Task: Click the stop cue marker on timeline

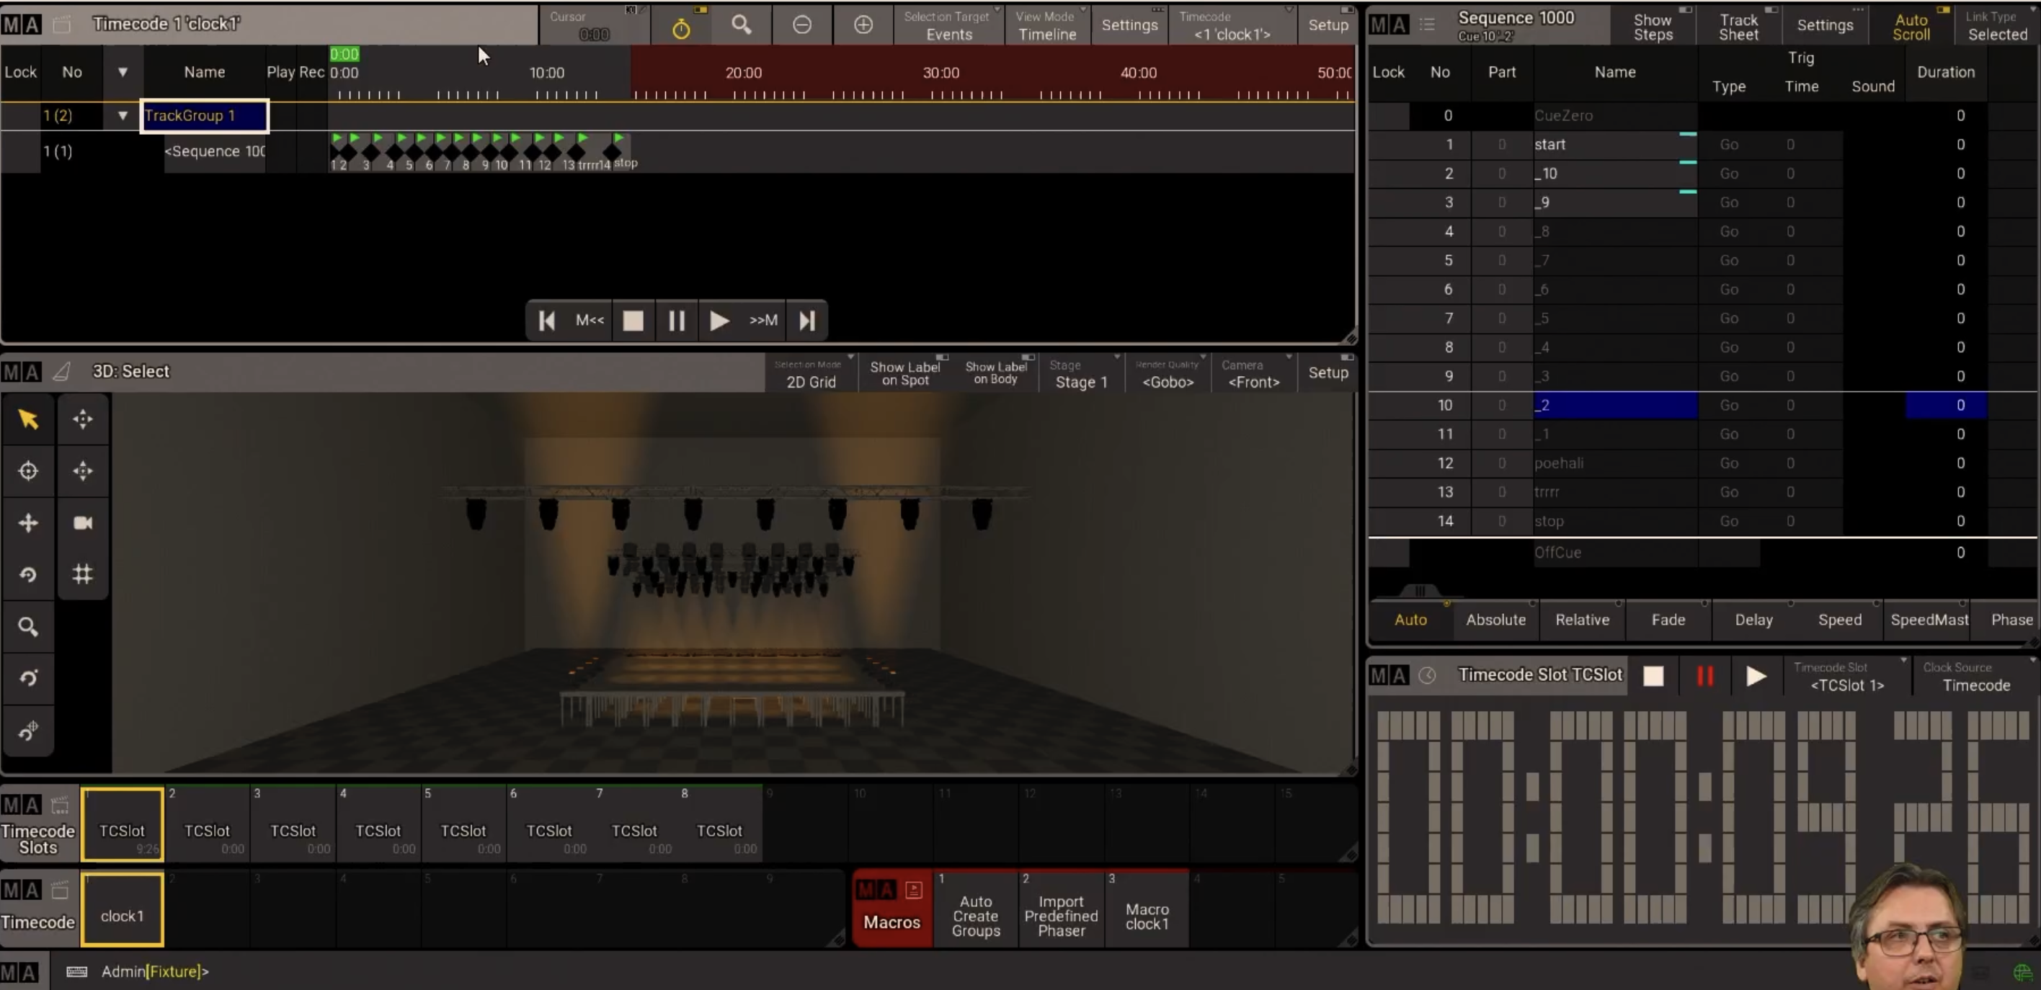Action: 613,151
